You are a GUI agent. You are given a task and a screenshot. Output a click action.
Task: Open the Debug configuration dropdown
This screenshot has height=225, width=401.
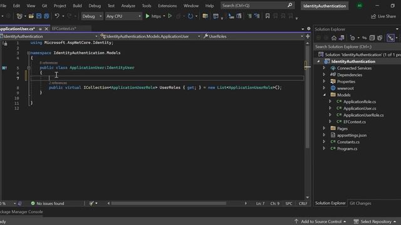point(92,16)
